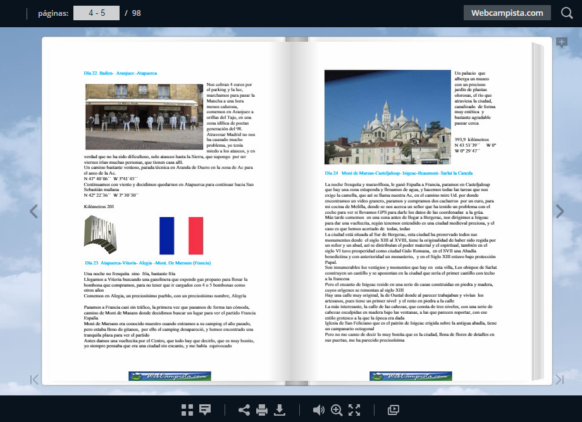The image size is (582, 422).
Task: Click heading 'Dia 23 Atapuerca-Vitoria- Alegia'
Action: point(148,263)
